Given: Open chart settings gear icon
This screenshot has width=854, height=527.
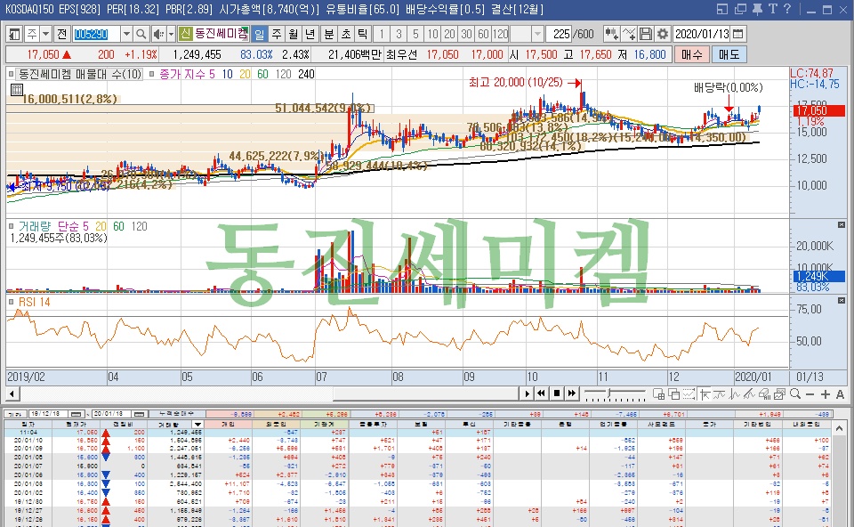Looking at the screenshot, I should pyautogui.click(x=662, y=35).
